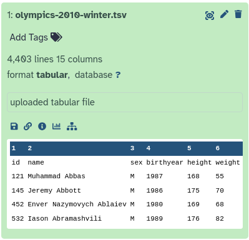Click height value 176
Screen dimensions: 249x240
[x=193, y=218]
